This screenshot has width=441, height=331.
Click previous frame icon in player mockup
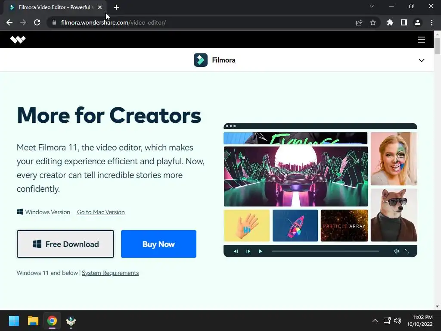pos(236,251)
